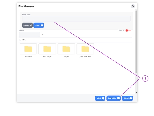Open the jolojo is the best! folder
Screen dimensions: 154x116
85,49
